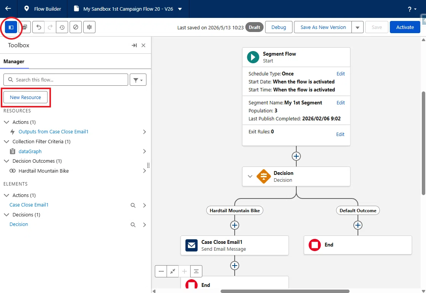This screenshot has width=426, height=293.
Task: Add element below Segment Flow start
Action: coord(296,156)
